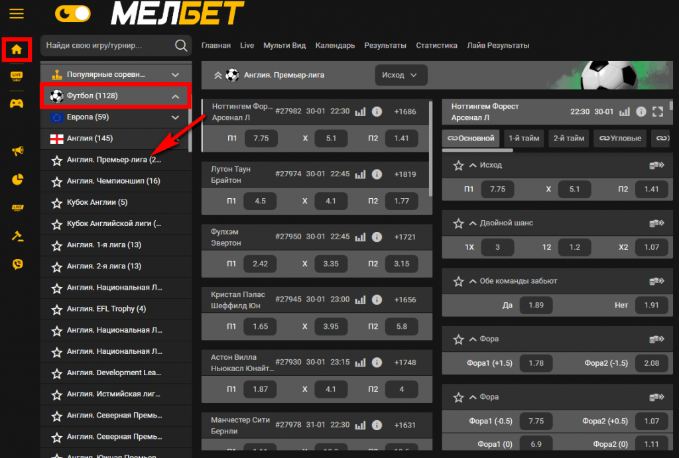Favorite Англия. Чемпионшип (16) star
This screenshot has height=458, width=679.
(x=57, y=182)
